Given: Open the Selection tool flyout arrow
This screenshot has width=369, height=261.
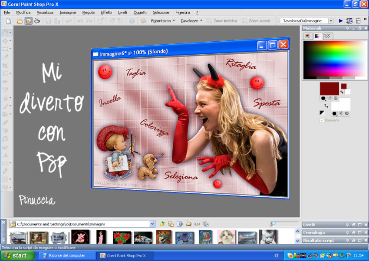Looking at the screenshot, I should point(10,49).
